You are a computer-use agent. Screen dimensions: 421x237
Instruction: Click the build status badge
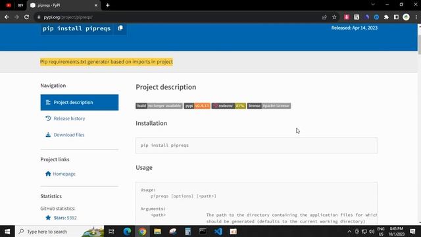159,106
